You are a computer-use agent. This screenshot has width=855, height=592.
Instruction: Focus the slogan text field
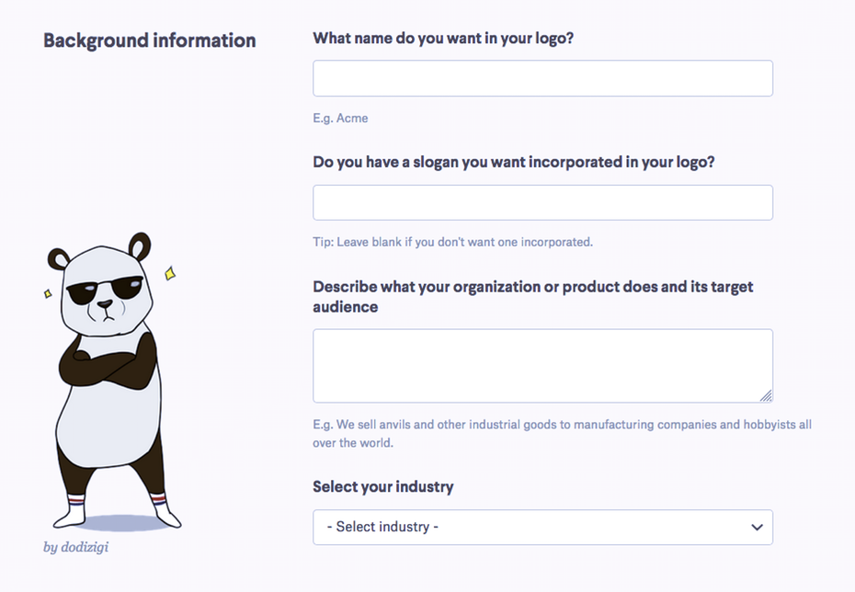(542, 203)
